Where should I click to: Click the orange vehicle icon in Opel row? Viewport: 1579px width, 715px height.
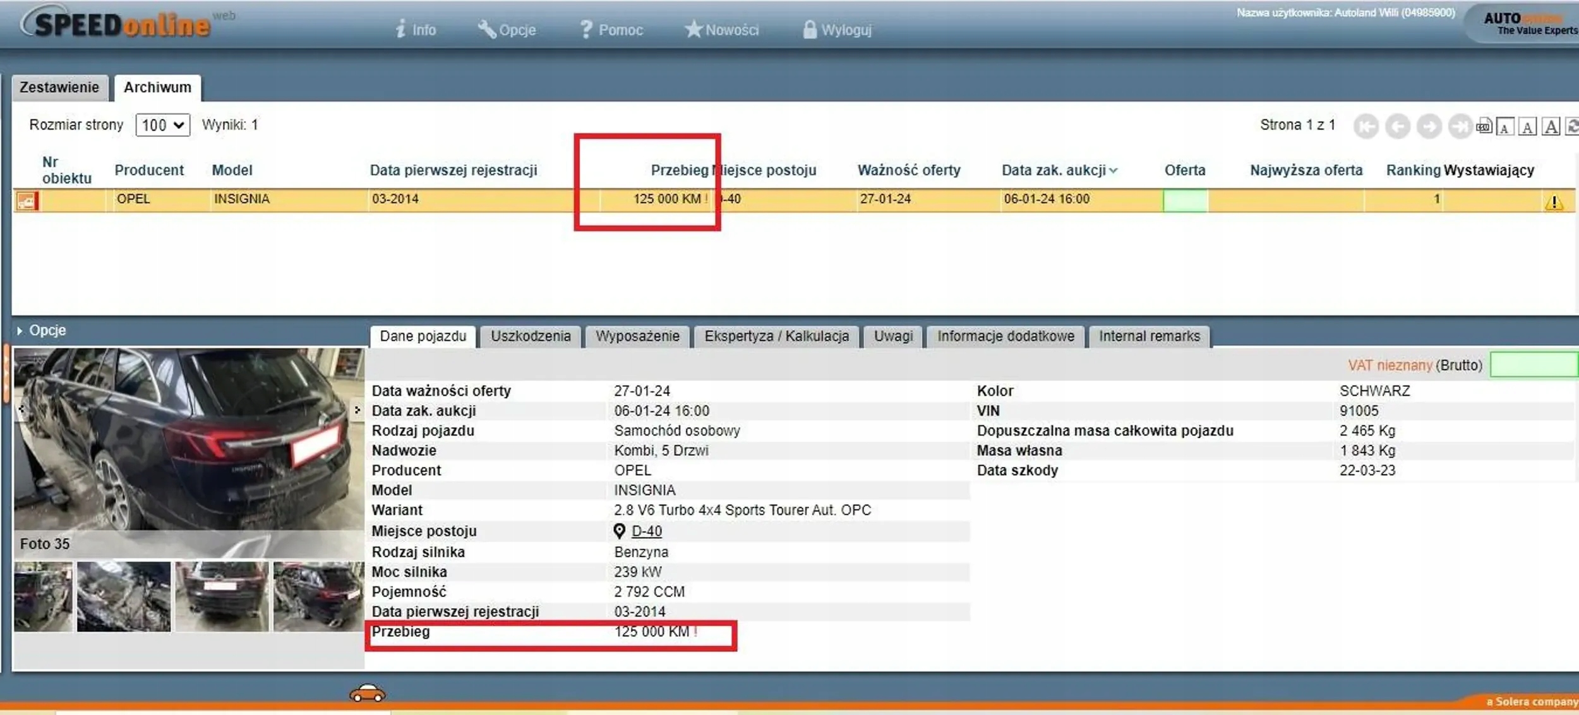(x=27, y=201)
